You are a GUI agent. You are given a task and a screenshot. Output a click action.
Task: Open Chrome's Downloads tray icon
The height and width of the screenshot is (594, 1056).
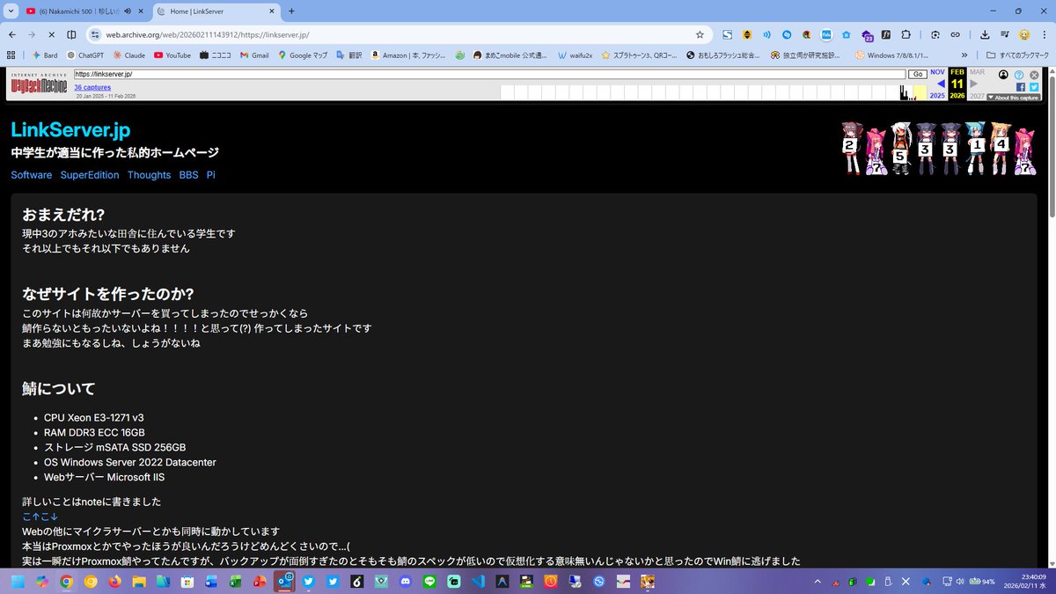pyautogui.click(x=984, y=34)
